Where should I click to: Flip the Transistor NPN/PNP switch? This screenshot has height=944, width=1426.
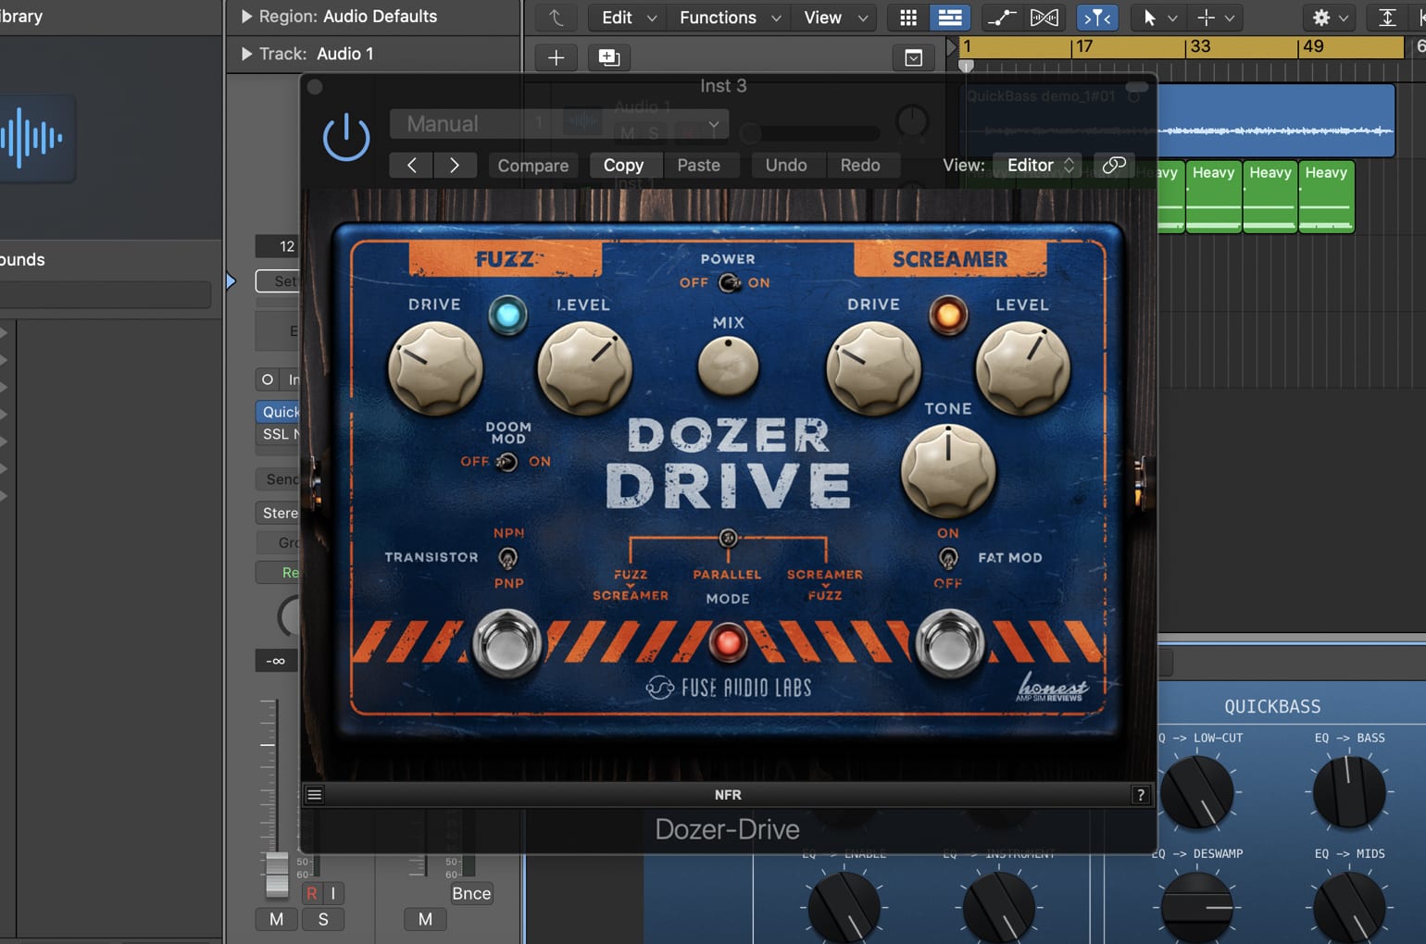point(508,558)
